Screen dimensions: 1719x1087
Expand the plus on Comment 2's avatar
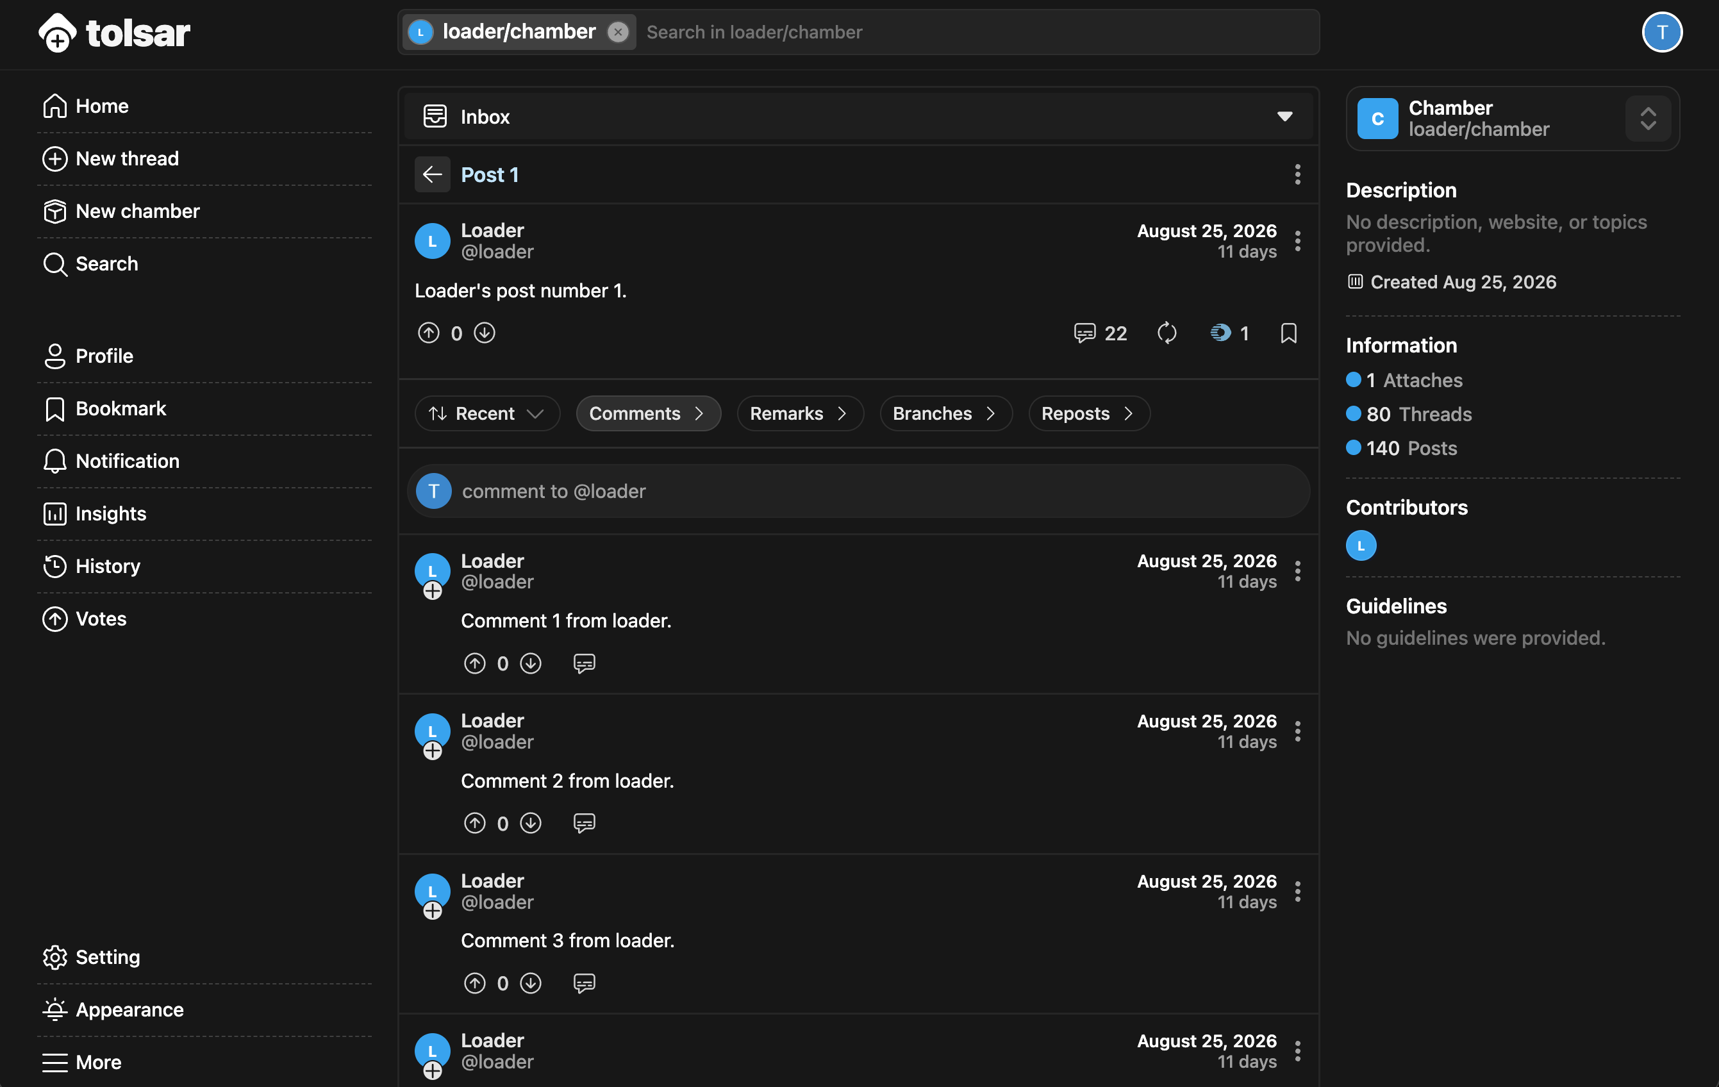coord(433,751)
